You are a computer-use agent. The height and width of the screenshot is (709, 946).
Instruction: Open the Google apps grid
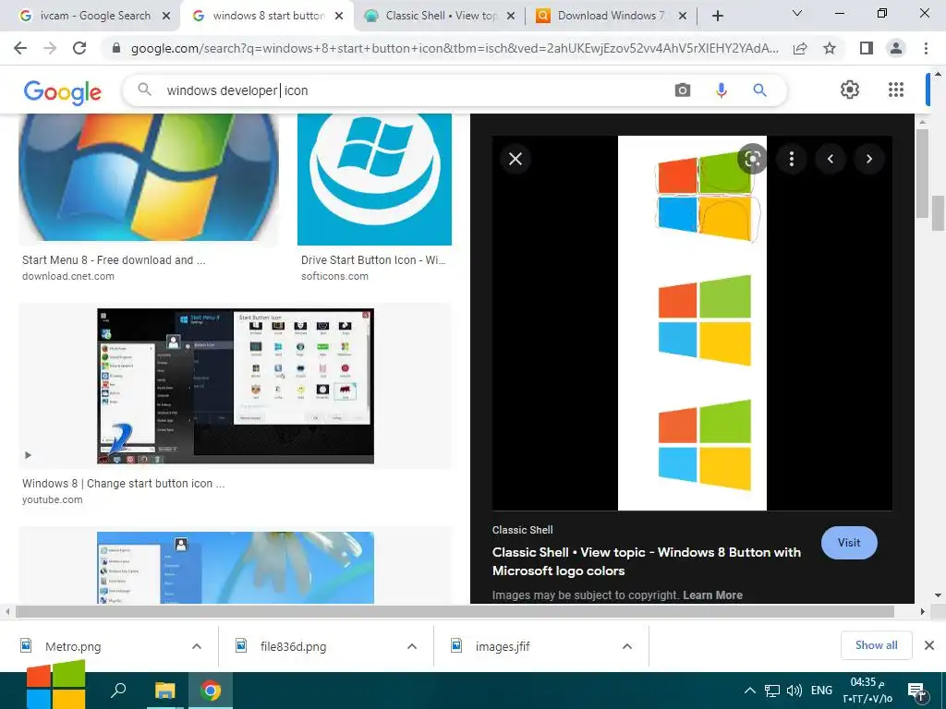(896, 90)
